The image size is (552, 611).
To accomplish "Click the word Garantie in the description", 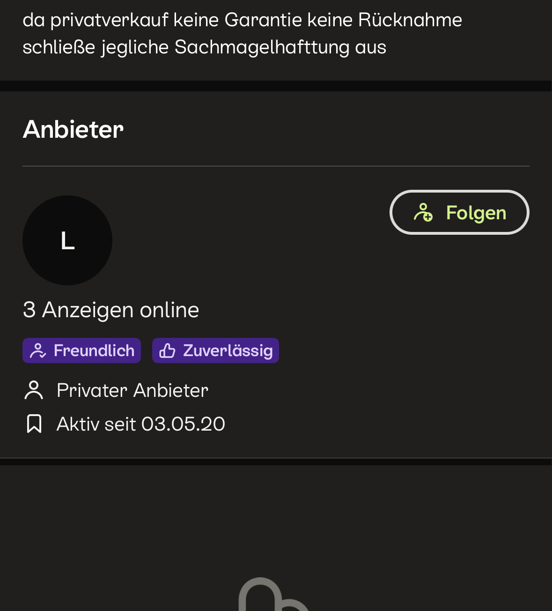I will (x=263, y=20).
